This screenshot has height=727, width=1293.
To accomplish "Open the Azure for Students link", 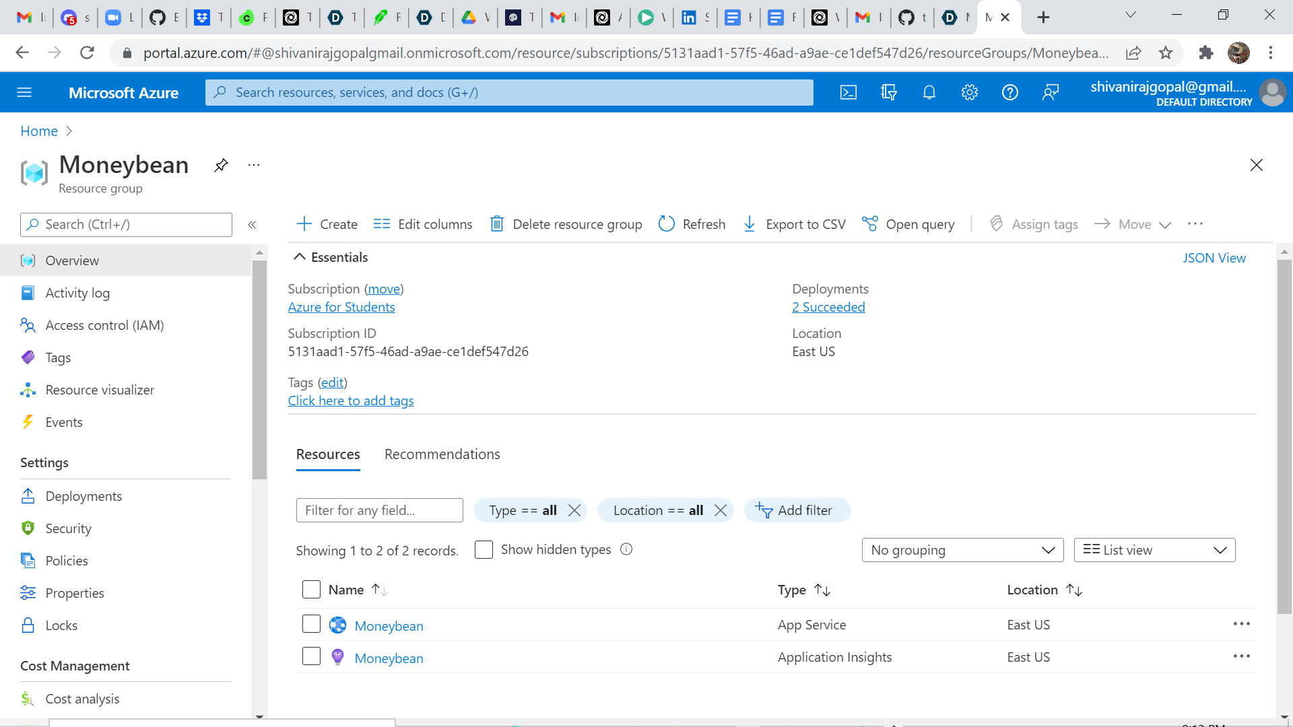I will pos(341,308).
